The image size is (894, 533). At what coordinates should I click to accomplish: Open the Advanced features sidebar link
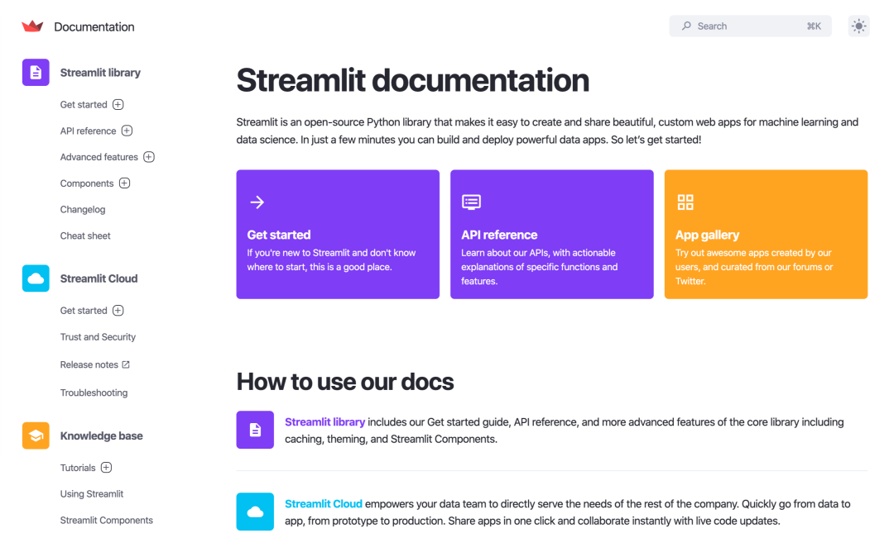coord(99,157)
